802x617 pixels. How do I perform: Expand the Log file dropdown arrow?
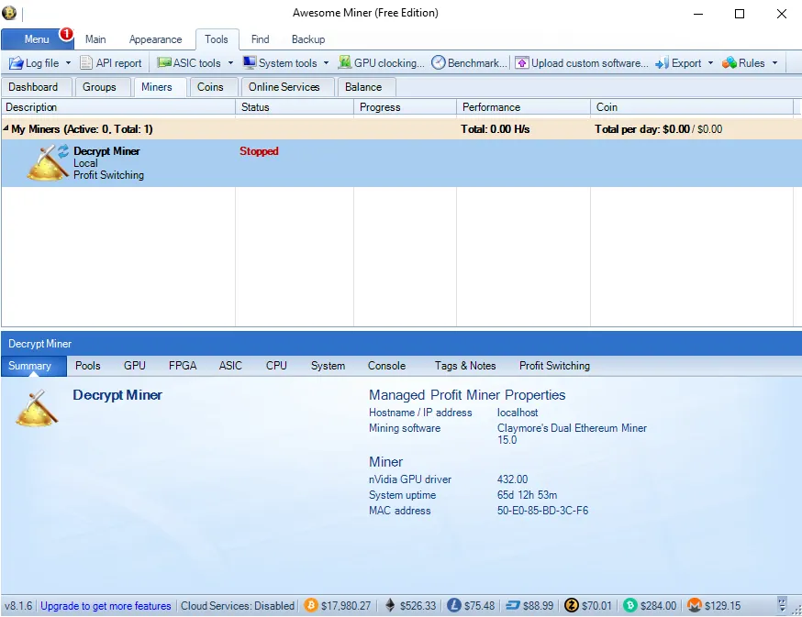(x=68, y=63)
